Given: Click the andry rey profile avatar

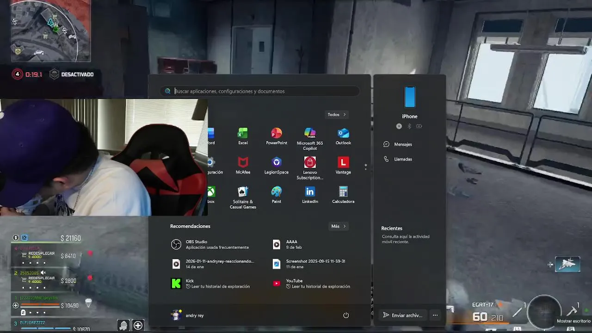Looking at the screenshot, I should click(176, 315).
